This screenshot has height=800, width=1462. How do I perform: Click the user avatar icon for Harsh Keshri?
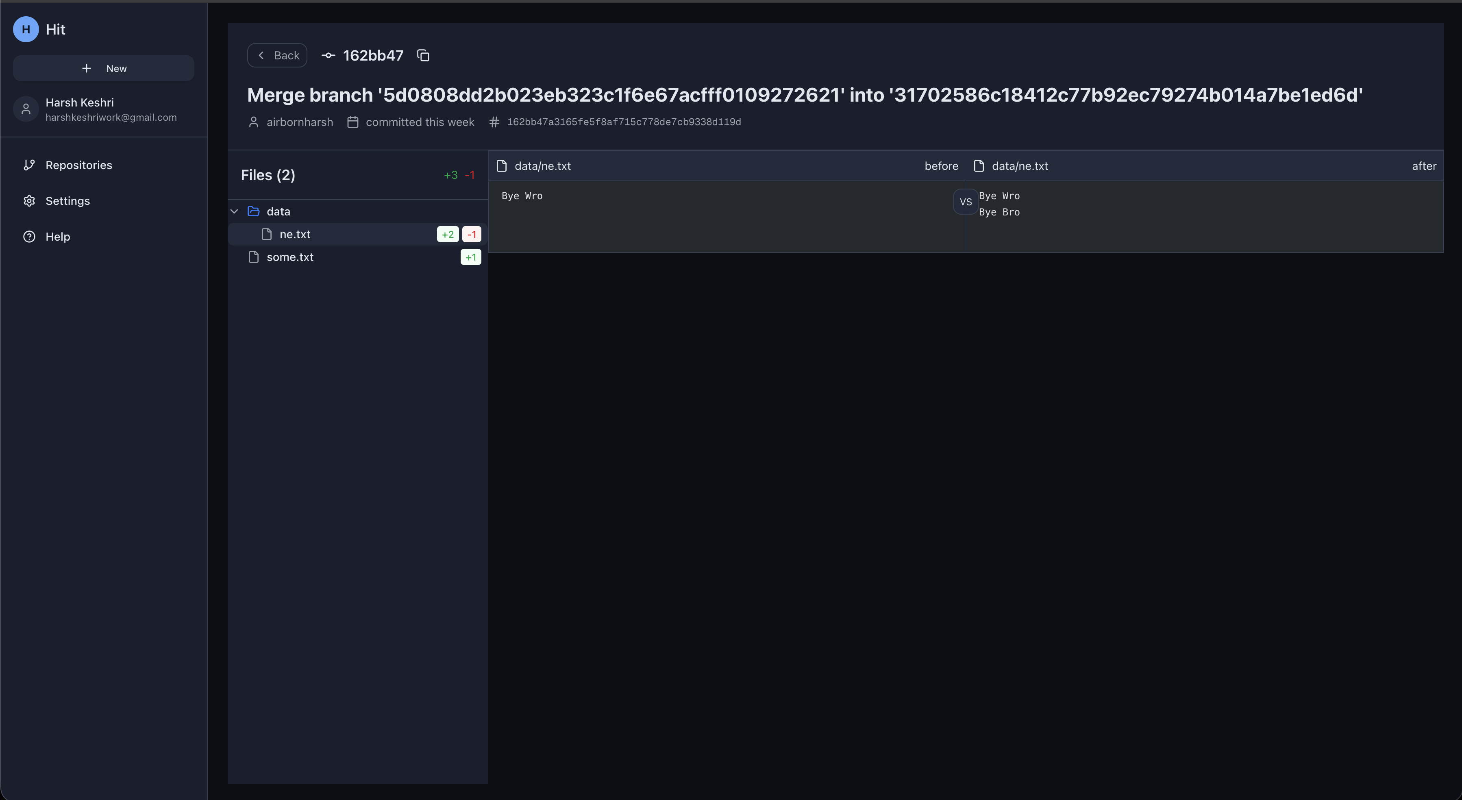tap(26, 109)
